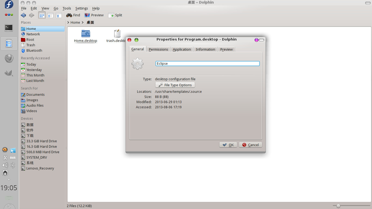Show files accessed Yesterday
The height and width of the screenshot is (209, 372).
coord(42,70)
